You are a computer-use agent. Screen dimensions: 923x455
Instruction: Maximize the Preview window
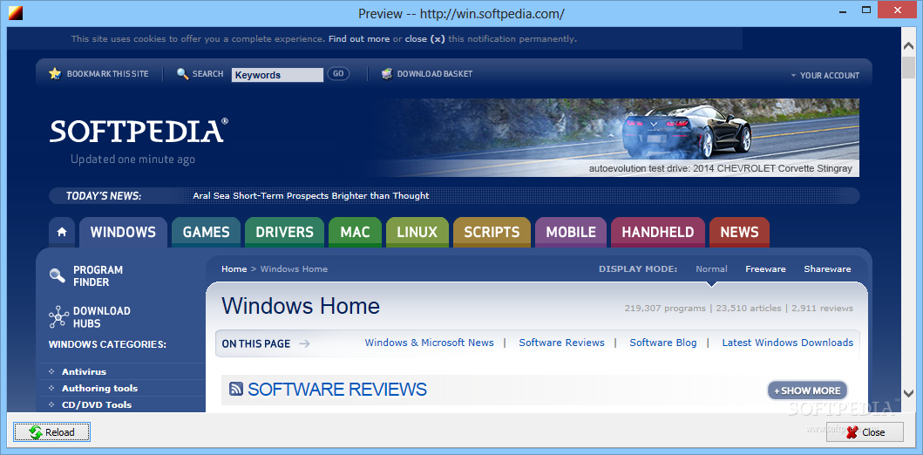(865, 10)
